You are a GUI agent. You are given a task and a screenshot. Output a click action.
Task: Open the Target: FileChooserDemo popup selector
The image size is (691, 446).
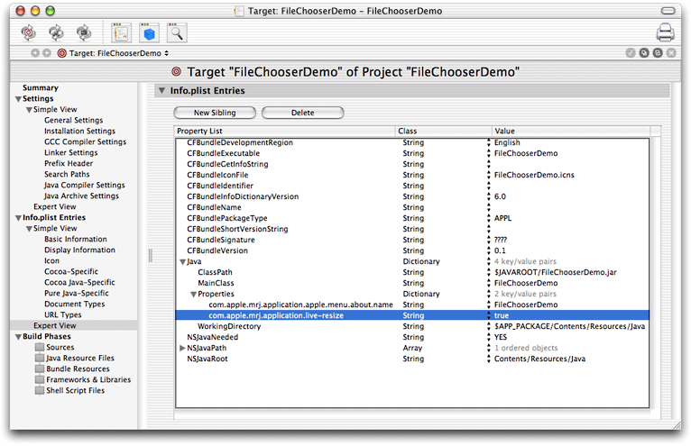(114, 53)
